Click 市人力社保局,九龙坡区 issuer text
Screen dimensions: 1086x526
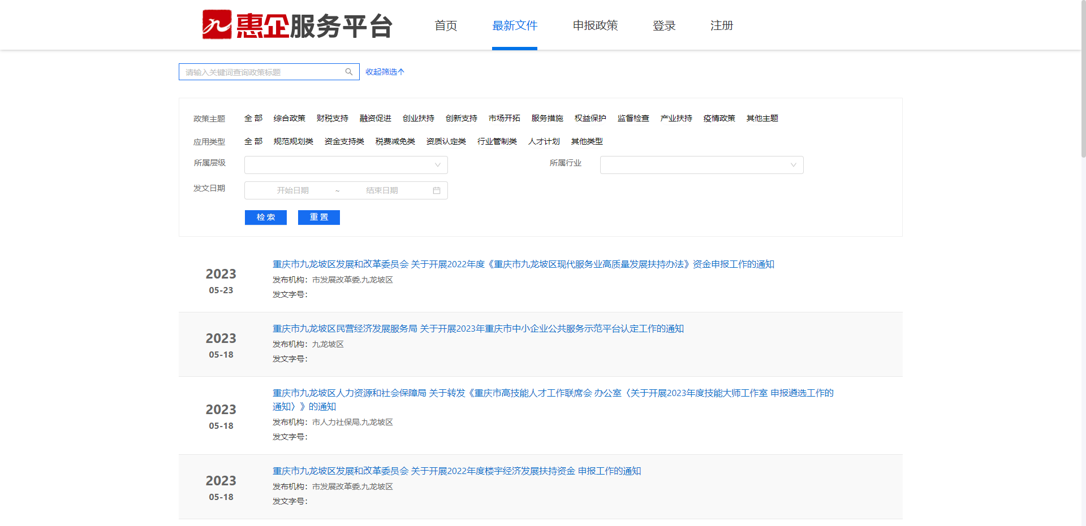[352, 422]
